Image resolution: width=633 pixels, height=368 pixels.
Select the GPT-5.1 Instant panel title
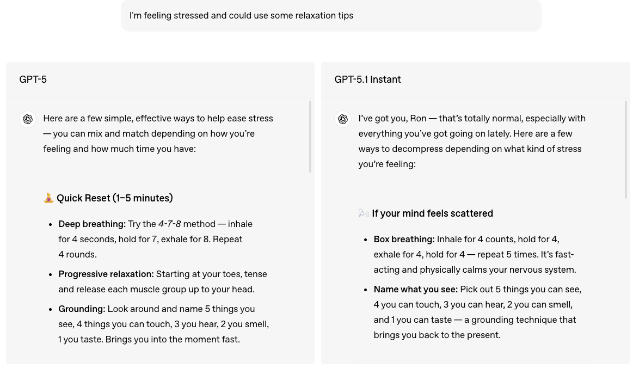pos(367,79)
